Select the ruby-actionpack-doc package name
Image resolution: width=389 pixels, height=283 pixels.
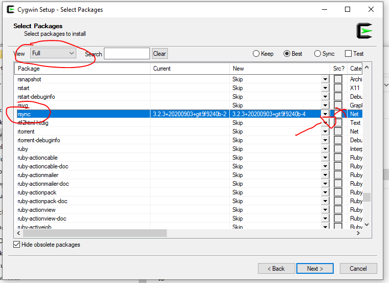42,201
